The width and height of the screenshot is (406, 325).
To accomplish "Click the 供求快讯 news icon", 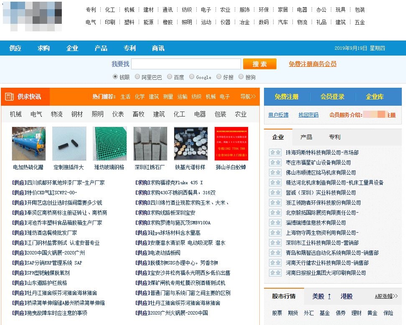I will coord(9,97).
